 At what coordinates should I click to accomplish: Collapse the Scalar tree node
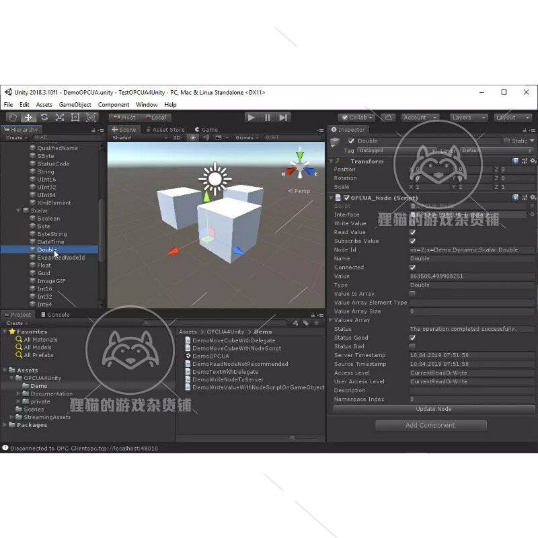click(19, 210)
